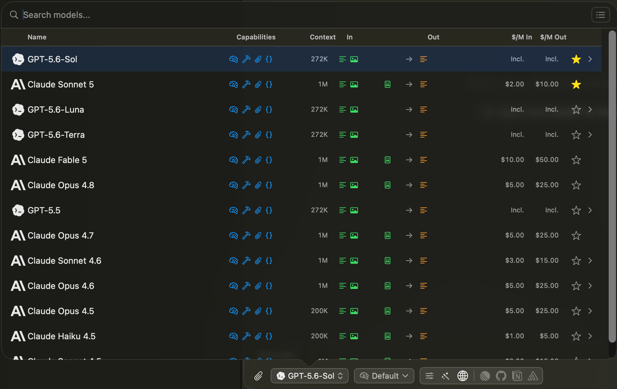Viewport: 617px width, 389px height.
Task: Click the $/M Out column header
Action: click(x=553, y=37)
